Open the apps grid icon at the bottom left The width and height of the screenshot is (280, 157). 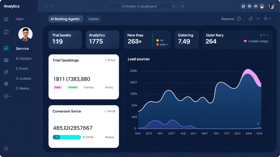[x=6, y=148]
